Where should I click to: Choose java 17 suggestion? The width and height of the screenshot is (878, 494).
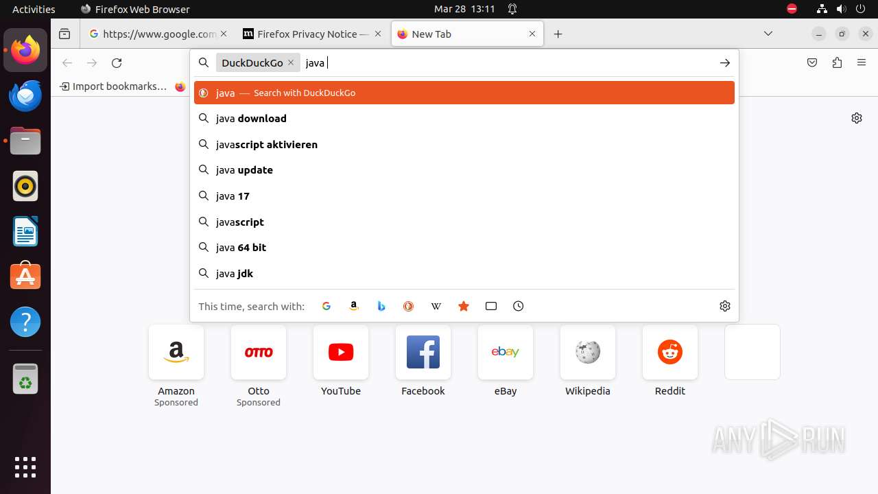[464, 196]
